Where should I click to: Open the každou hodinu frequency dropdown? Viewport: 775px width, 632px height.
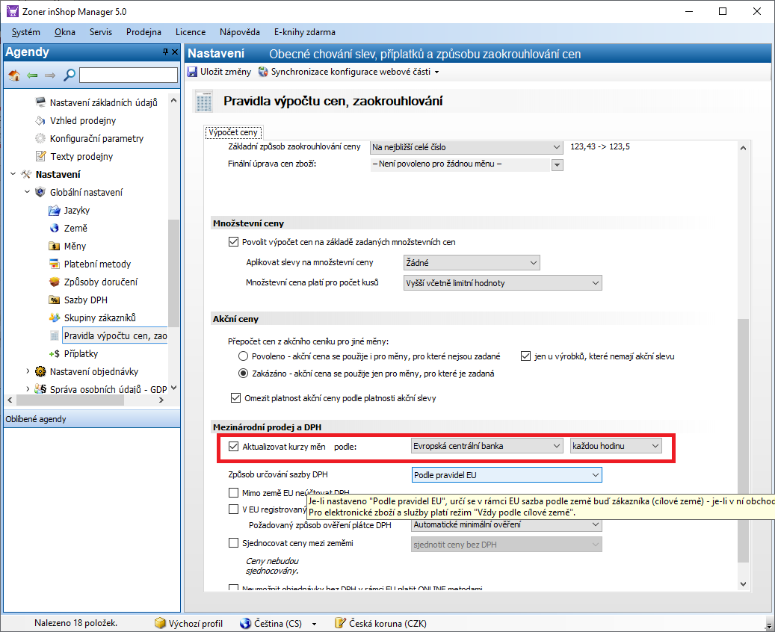click(616, 446)
